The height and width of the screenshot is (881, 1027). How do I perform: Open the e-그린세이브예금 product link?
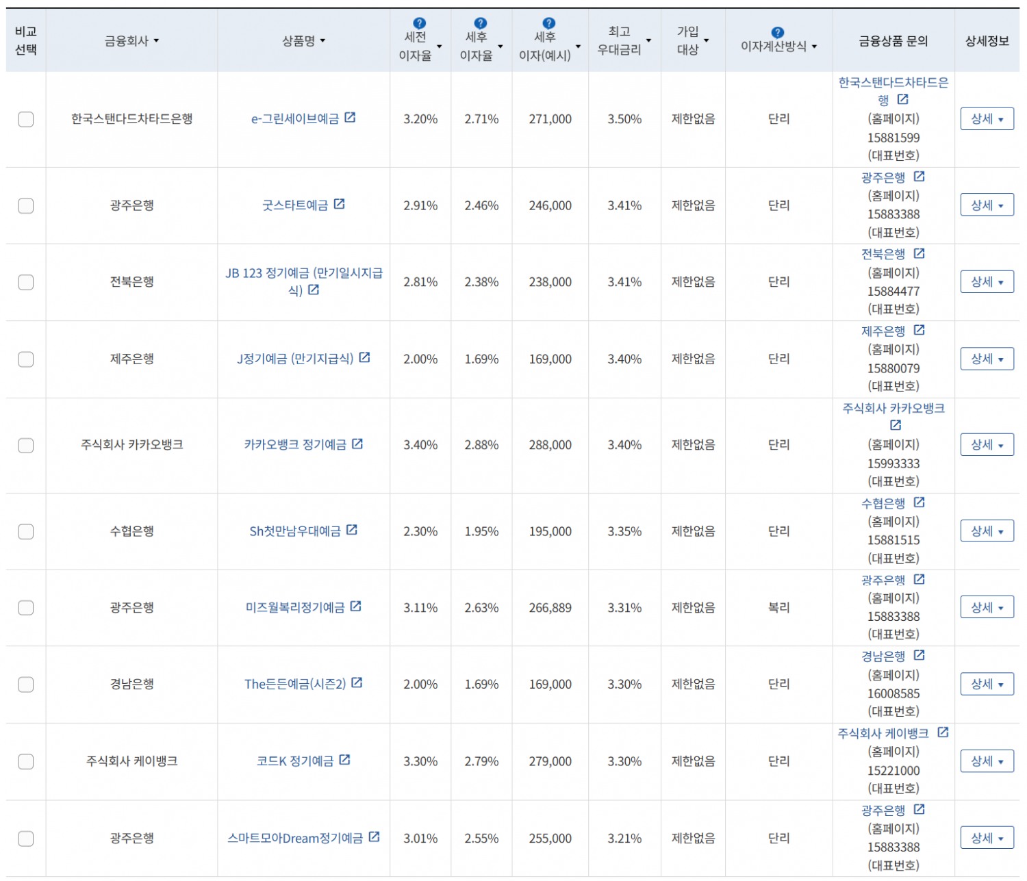(295, 119)
